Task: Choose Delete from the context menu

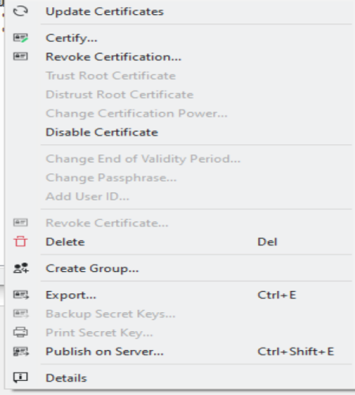Action: click(65, 242)
